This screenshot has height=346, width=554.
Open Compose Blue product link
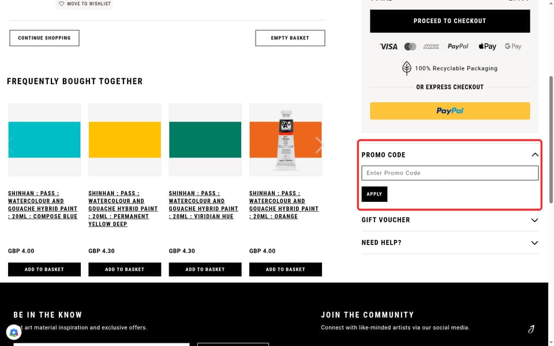pyautogui.click(x=43, y=205)
